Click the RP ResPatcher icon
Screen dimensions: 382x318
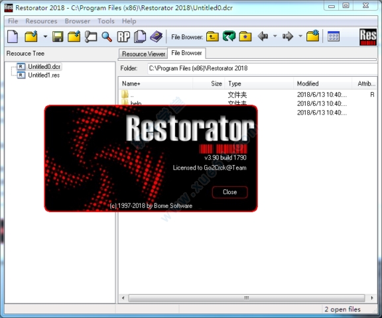123,36
